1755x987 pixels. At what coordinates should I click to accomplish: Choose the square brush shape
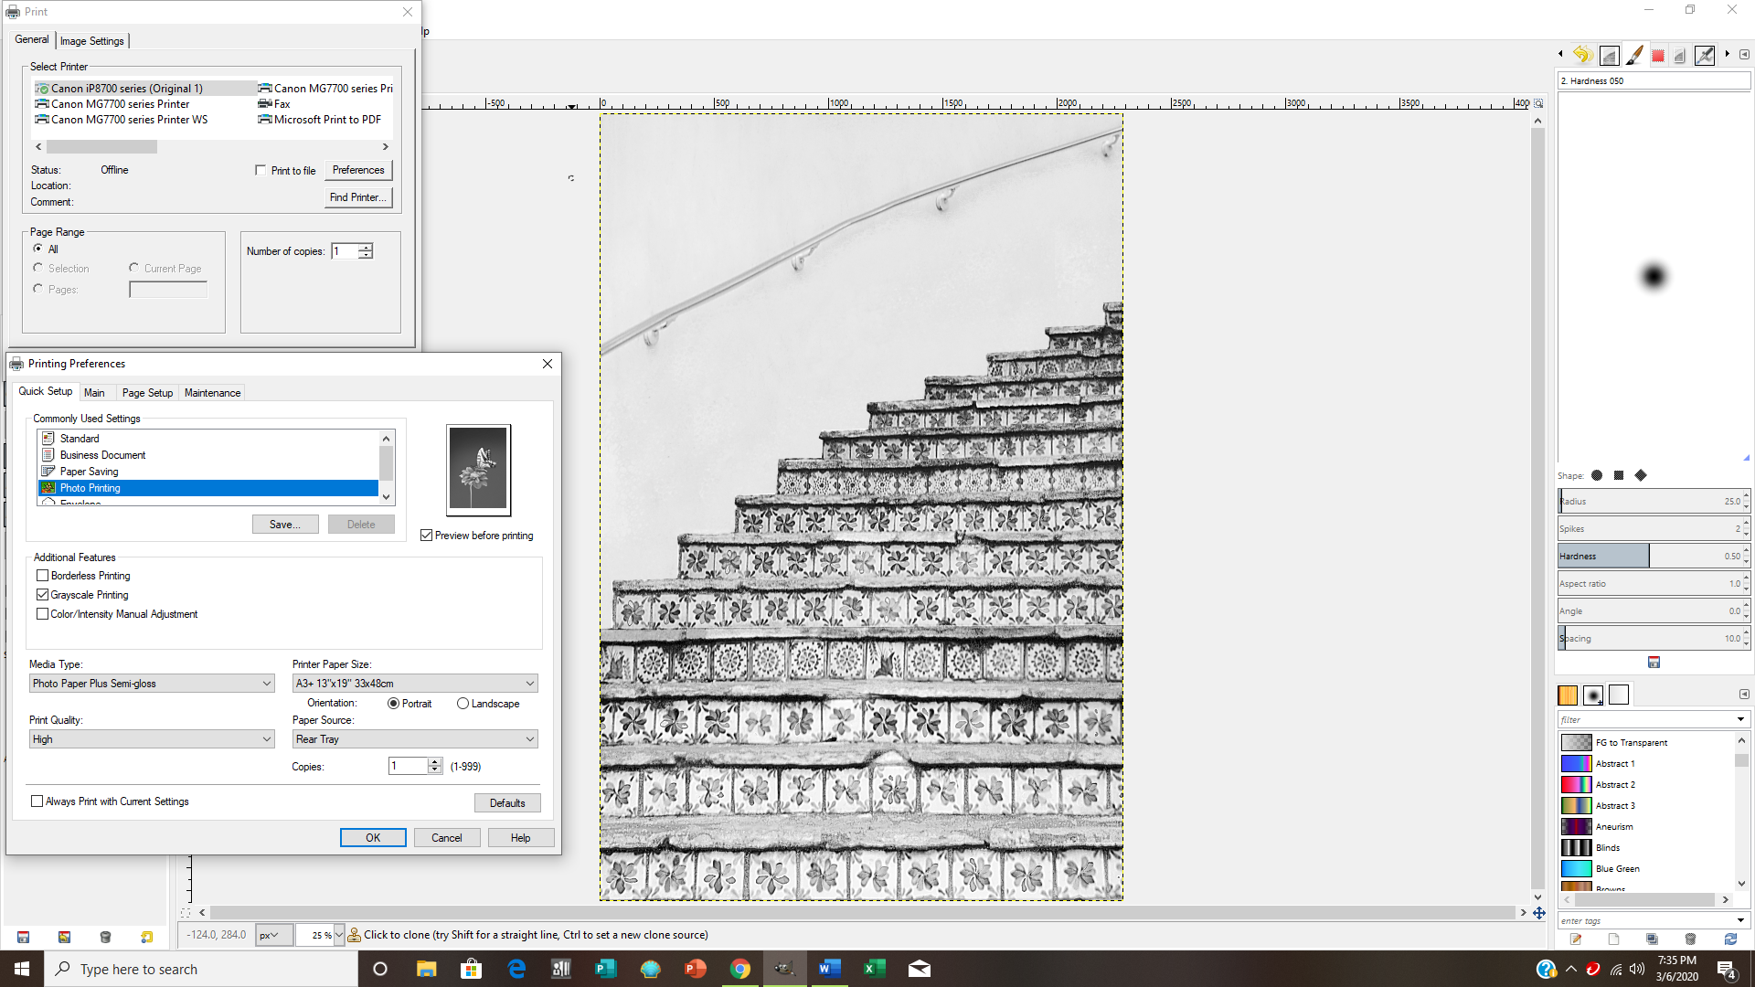1618,475
